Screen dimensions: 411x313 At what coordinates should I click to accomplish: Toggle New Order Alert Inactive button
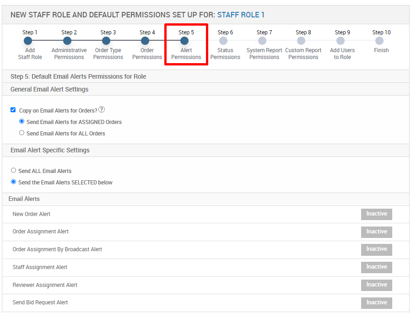[376, 214]
